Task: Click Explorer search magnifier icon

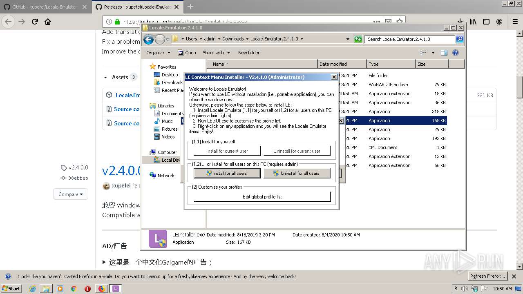Action: tap(460, 39)
